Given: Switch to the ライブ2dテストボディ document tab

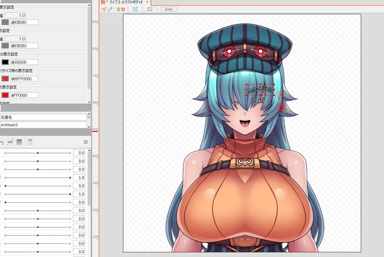Looking at the screenshot, I should coord(125,2).
